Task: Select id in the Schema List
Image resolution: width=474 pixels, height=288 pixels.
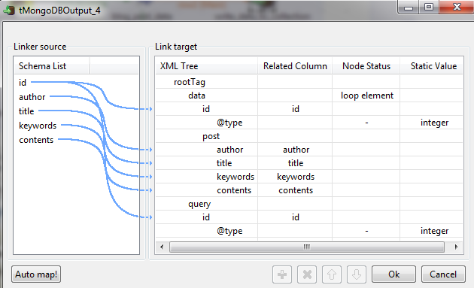Action: 23,83
